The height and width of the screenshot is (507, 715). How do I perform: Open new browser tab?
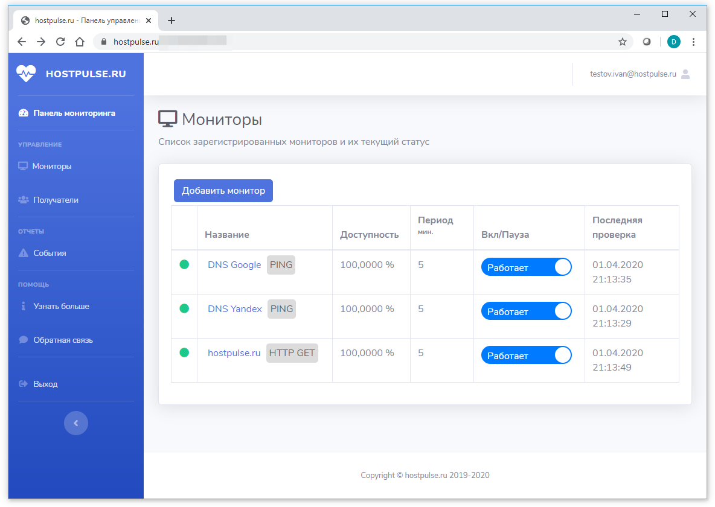click(172, 21)
